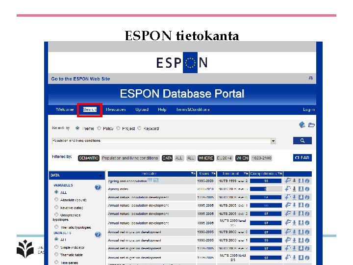Open the Population and living conditions dropdown arrow
Viewport: 353px width, 265px height.
click(273, 141)
